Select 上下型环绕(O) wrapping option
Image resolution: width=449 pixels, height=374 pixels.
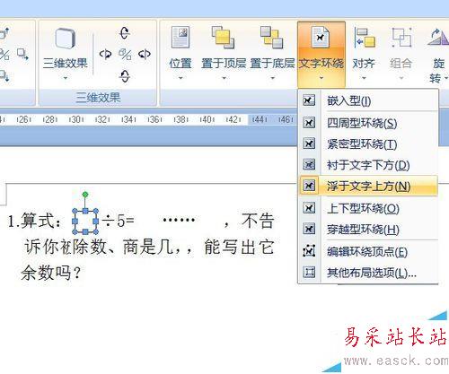tap(368, 208)
